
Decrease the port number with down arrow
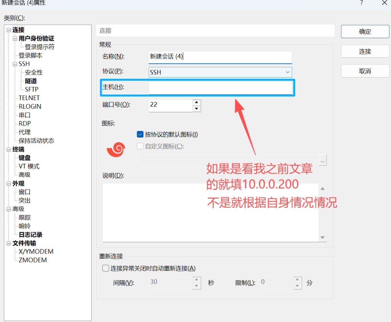(x=197, y=108)
